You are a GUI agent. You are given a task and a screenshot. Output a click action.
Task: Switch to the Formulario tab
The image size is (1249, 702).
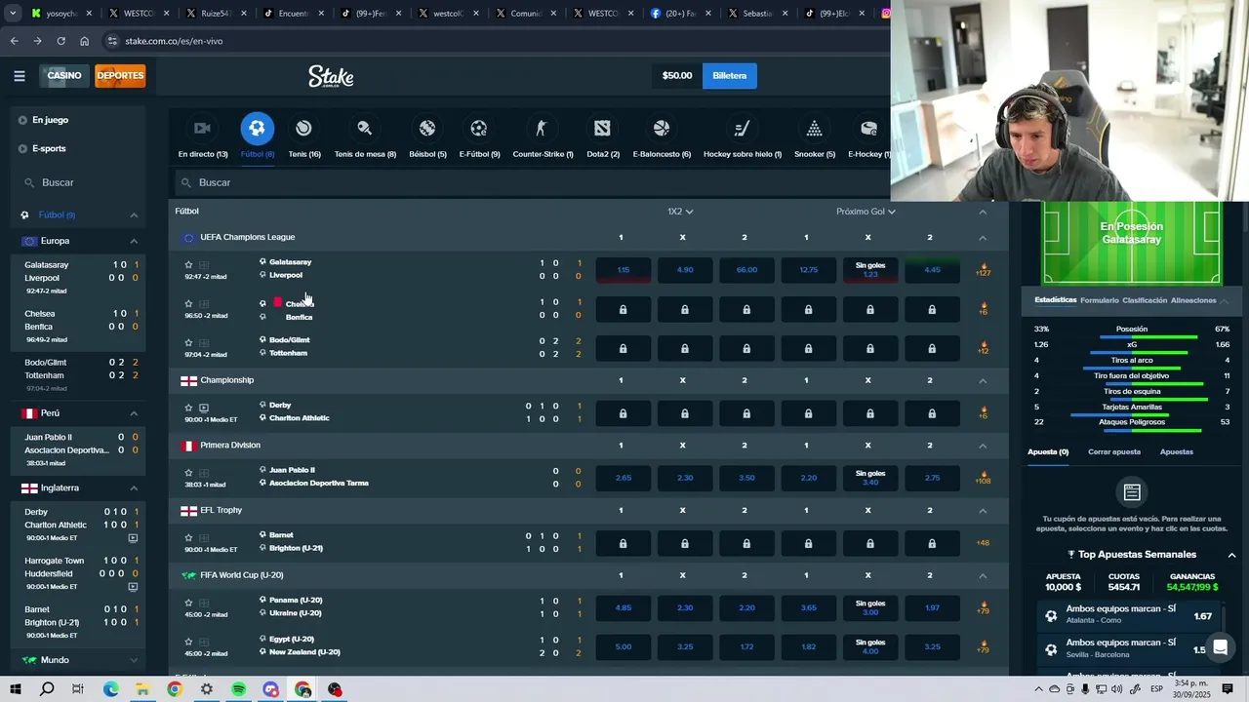[1100, 300]
